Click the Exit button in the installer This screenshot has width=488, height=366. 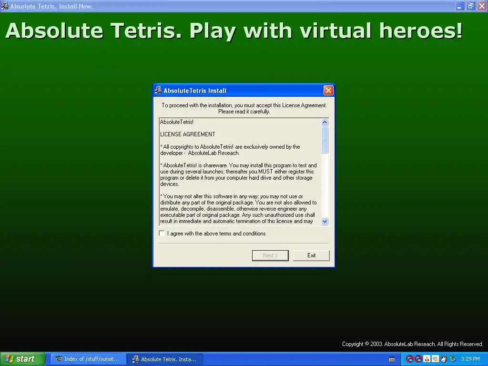(x=311, y=255)
